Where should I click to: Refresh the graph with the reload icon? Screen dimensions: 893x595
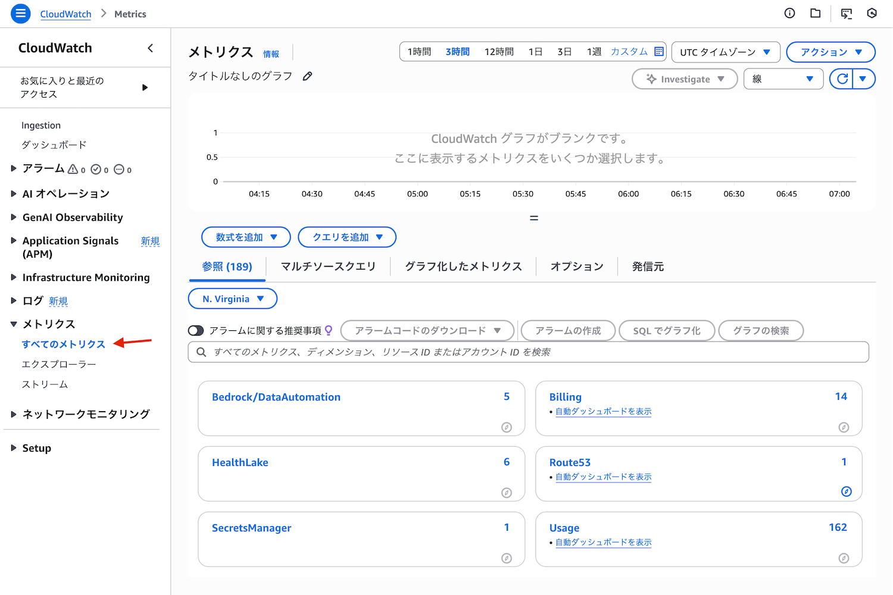point(842,79)
